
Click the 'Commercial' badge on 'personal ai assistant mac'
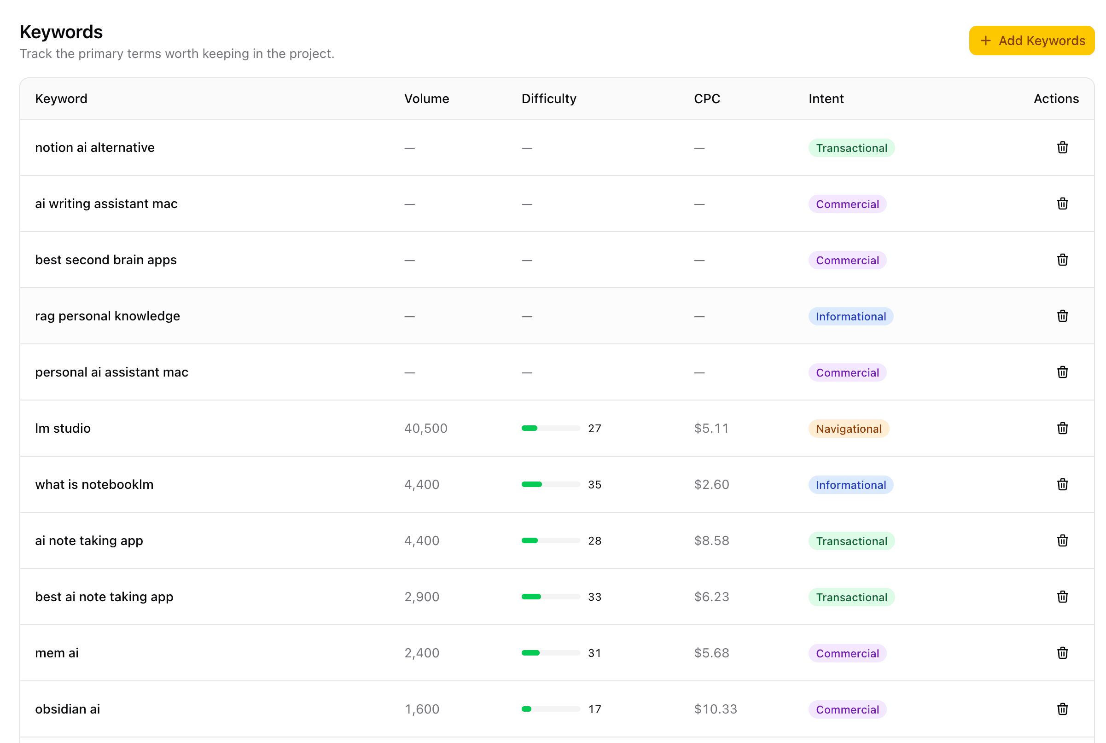click(847, 372)
